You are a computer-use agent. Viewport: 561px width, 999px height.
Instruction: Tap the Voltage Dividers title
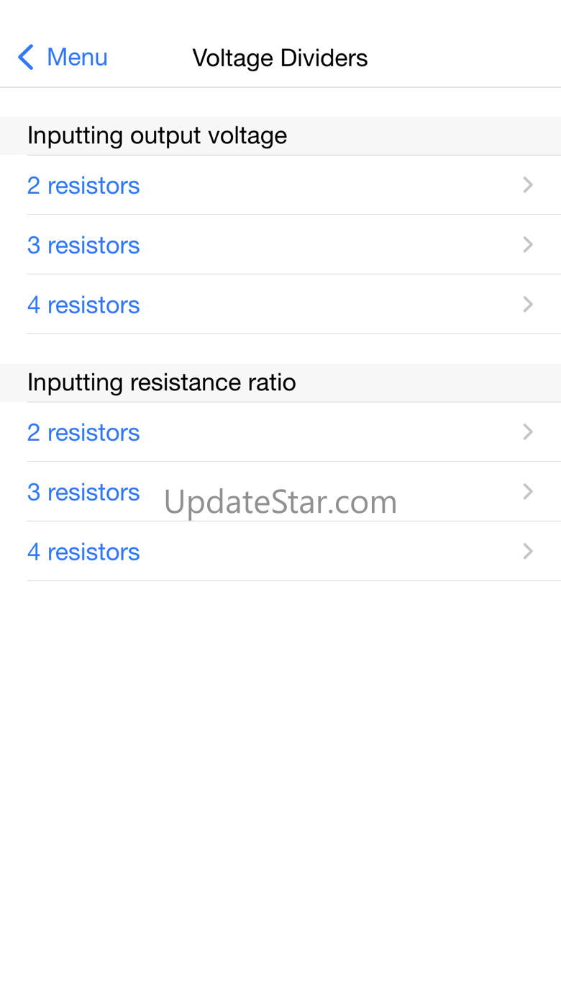[280, 58]
